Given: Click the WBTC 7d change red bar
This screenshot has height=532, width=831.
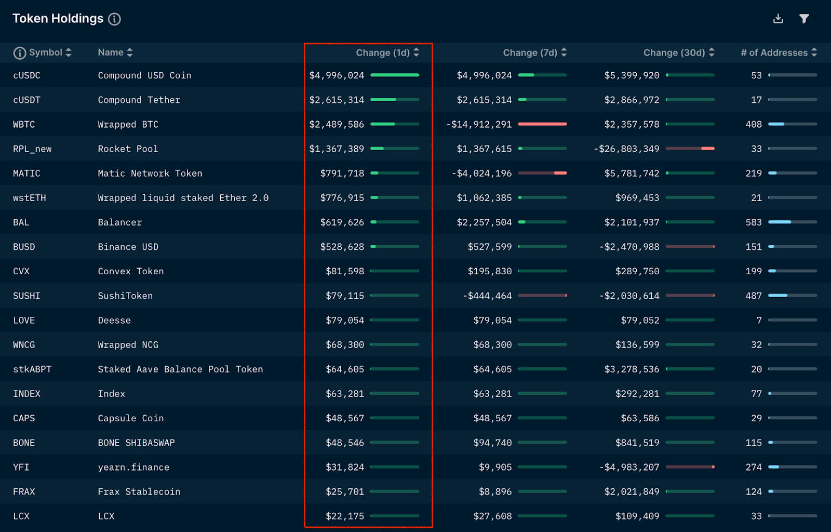Looking at the screenshot, I should point(542,124).
